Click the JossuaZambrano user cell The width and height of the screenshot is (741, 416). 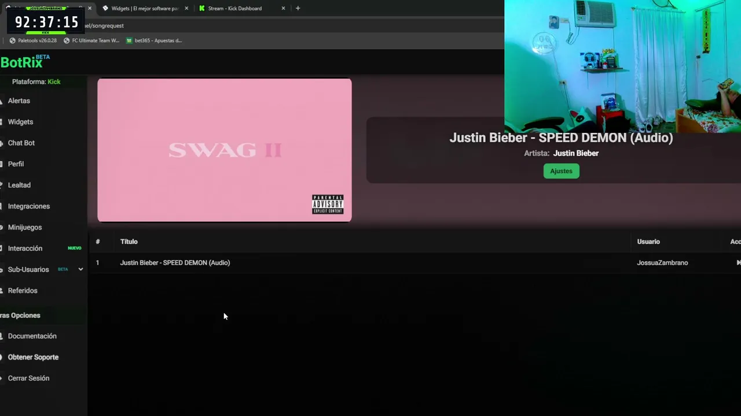[x=662, y=263]
